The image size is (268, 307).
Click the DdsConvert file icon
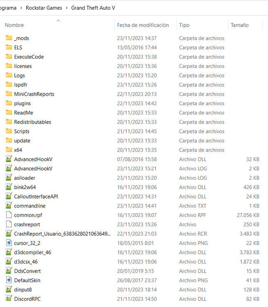[x=9, y=271]
